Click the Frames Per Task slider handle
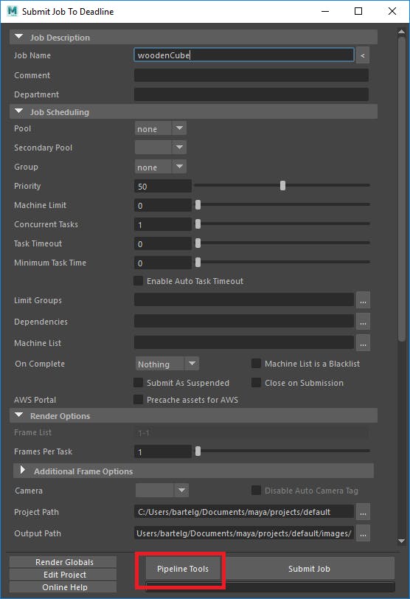Image resolution: width=410 pixels, height=599 pixels. click(x=198, y=451)
